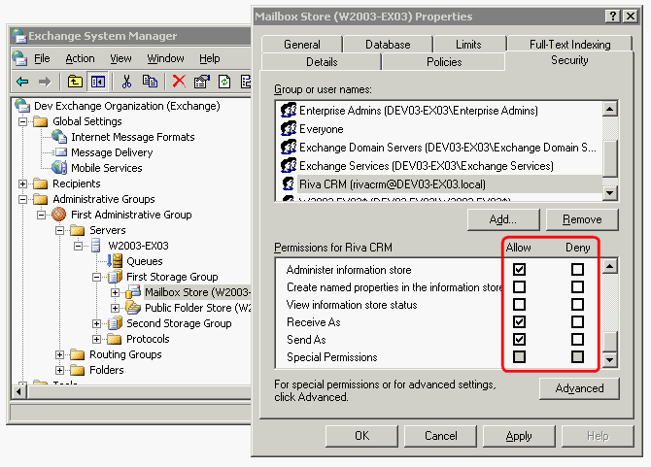Click the Apply button

[x=519, y=436]
